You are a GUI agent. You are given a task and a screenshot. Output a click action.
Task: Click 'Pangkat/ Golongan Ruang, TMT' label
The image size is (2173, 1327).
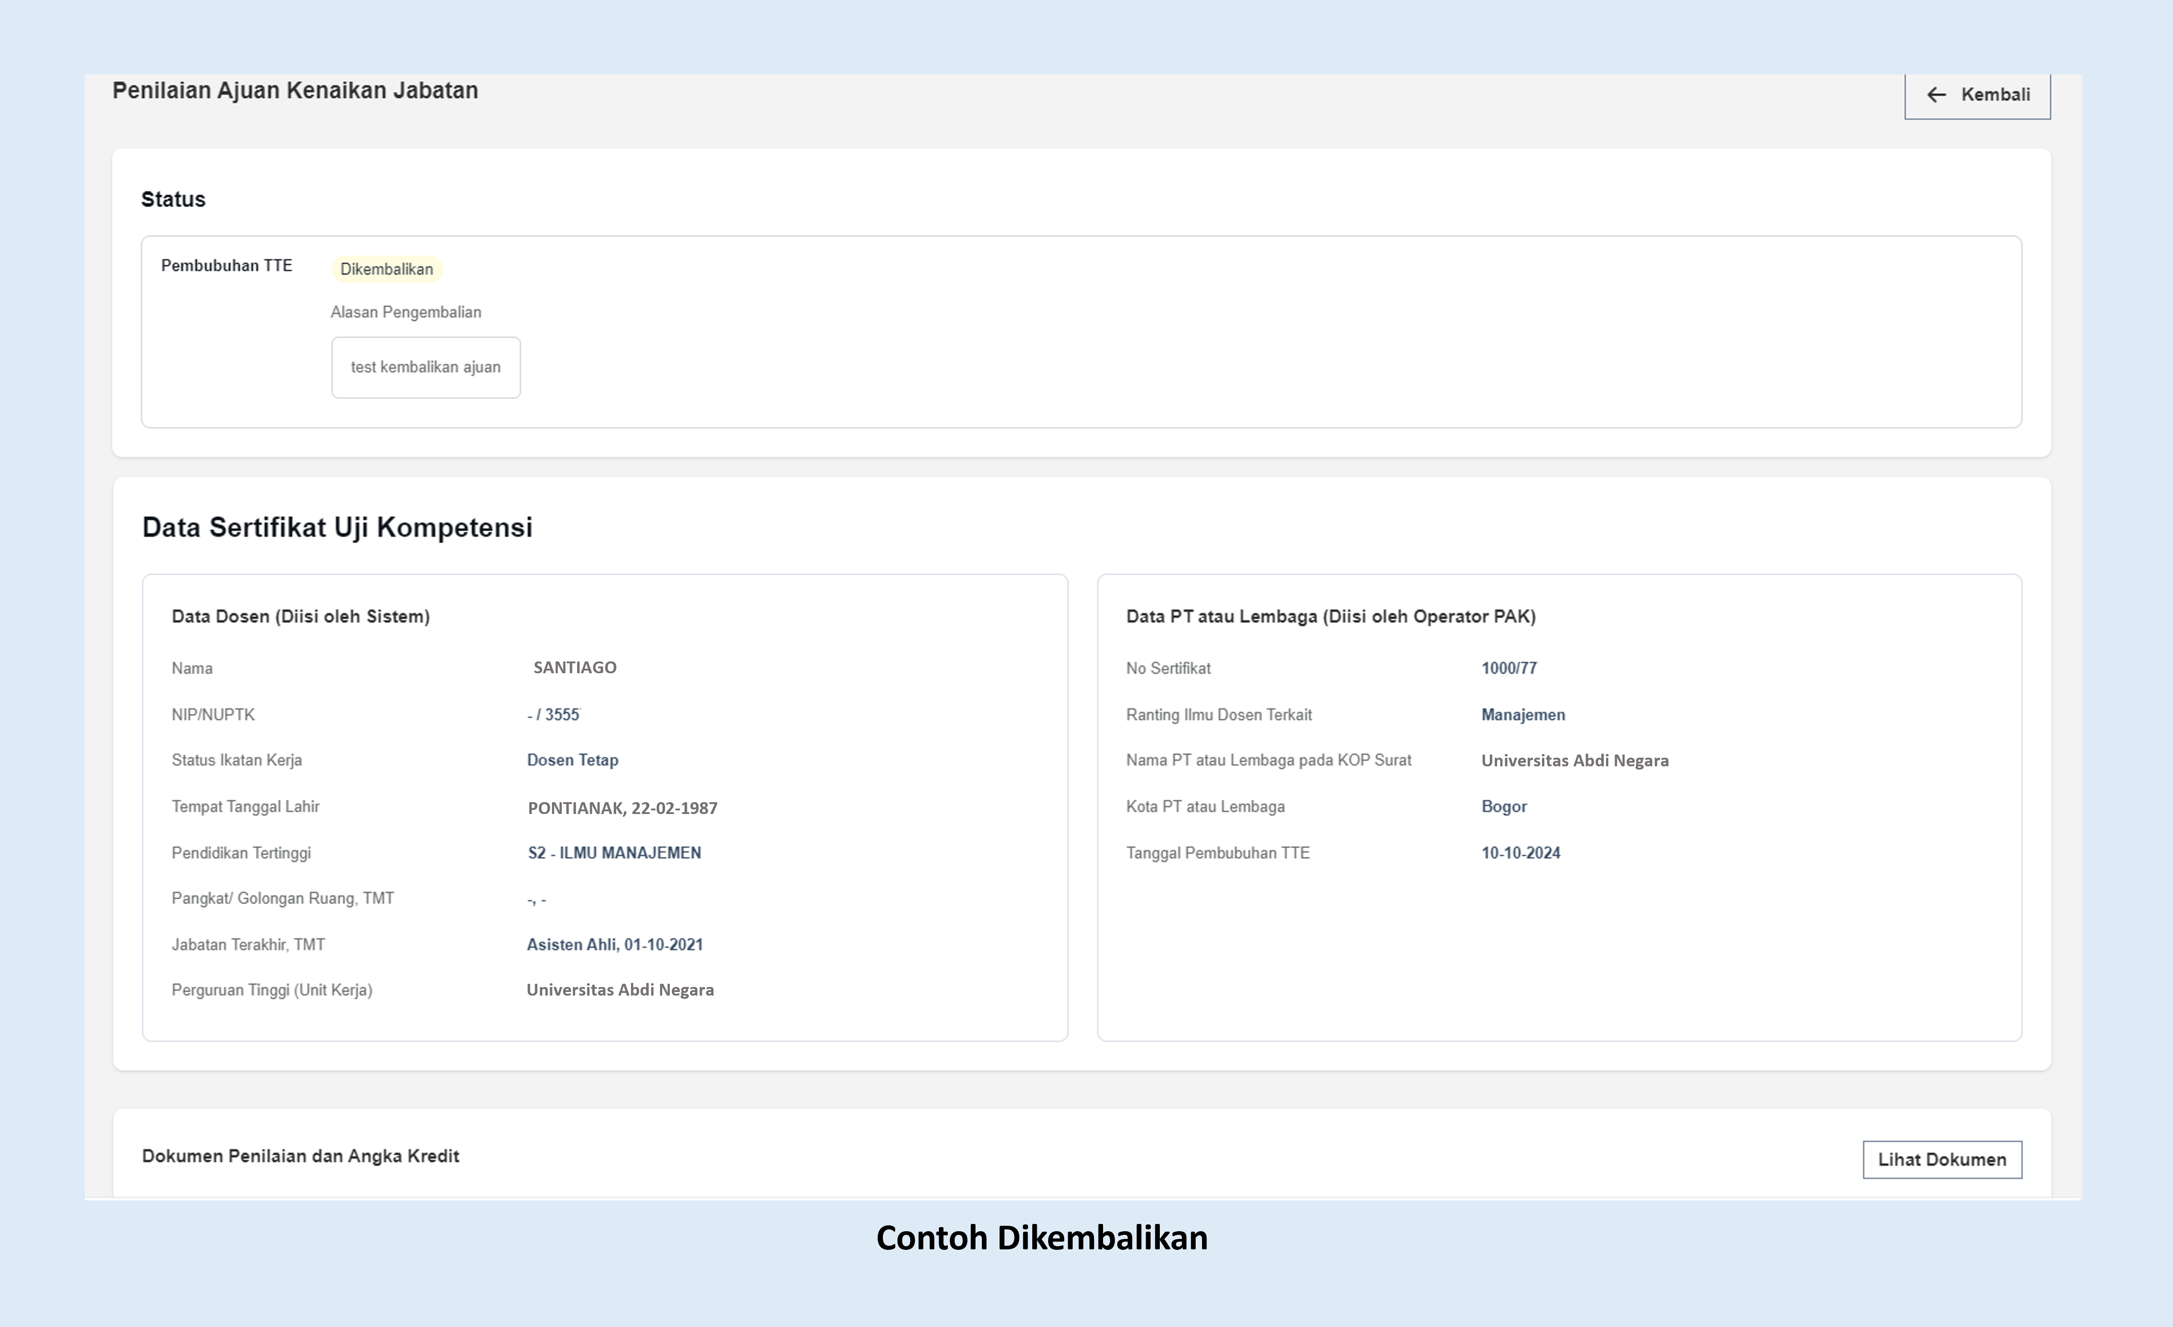[283, 898]
